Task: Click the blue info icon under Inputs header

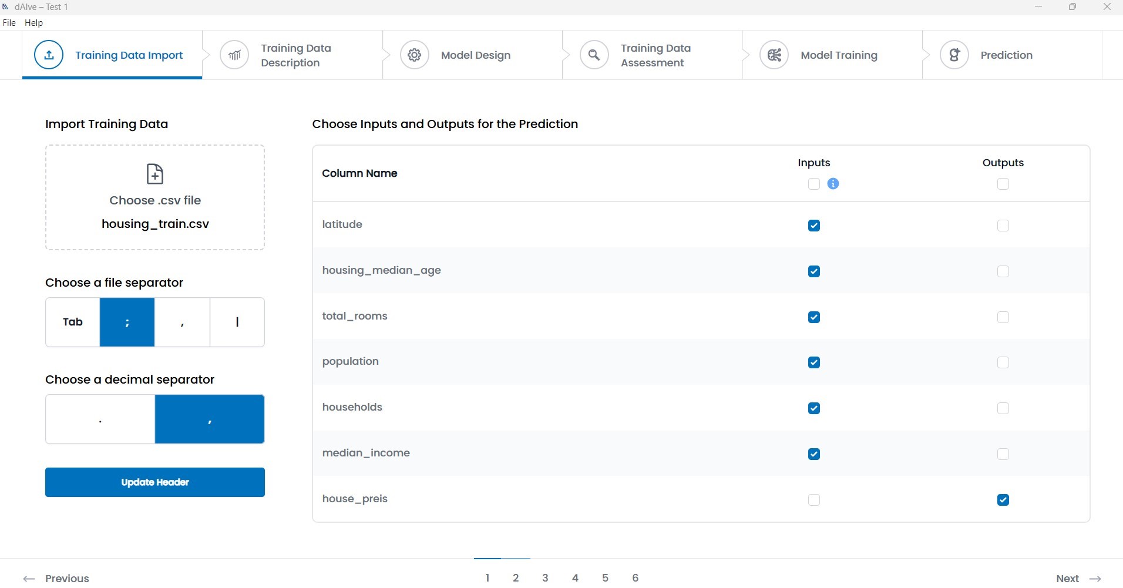Action: (834, 184)
